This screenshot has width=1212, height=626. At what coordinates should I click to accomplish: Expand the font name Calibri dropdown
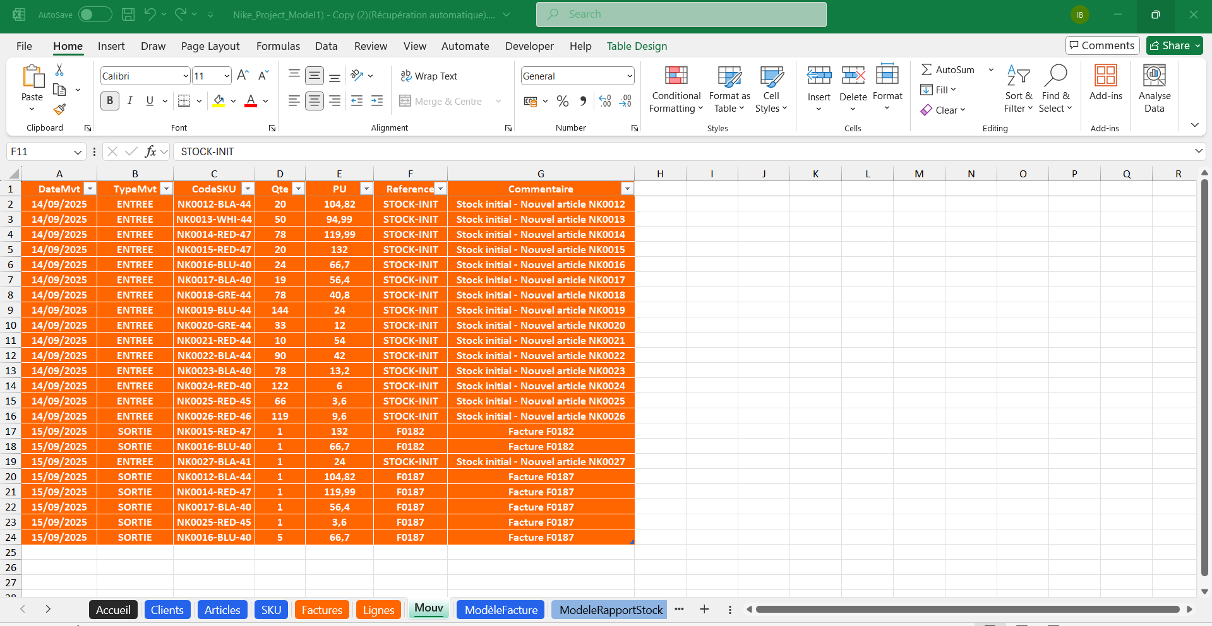[186, 76]
